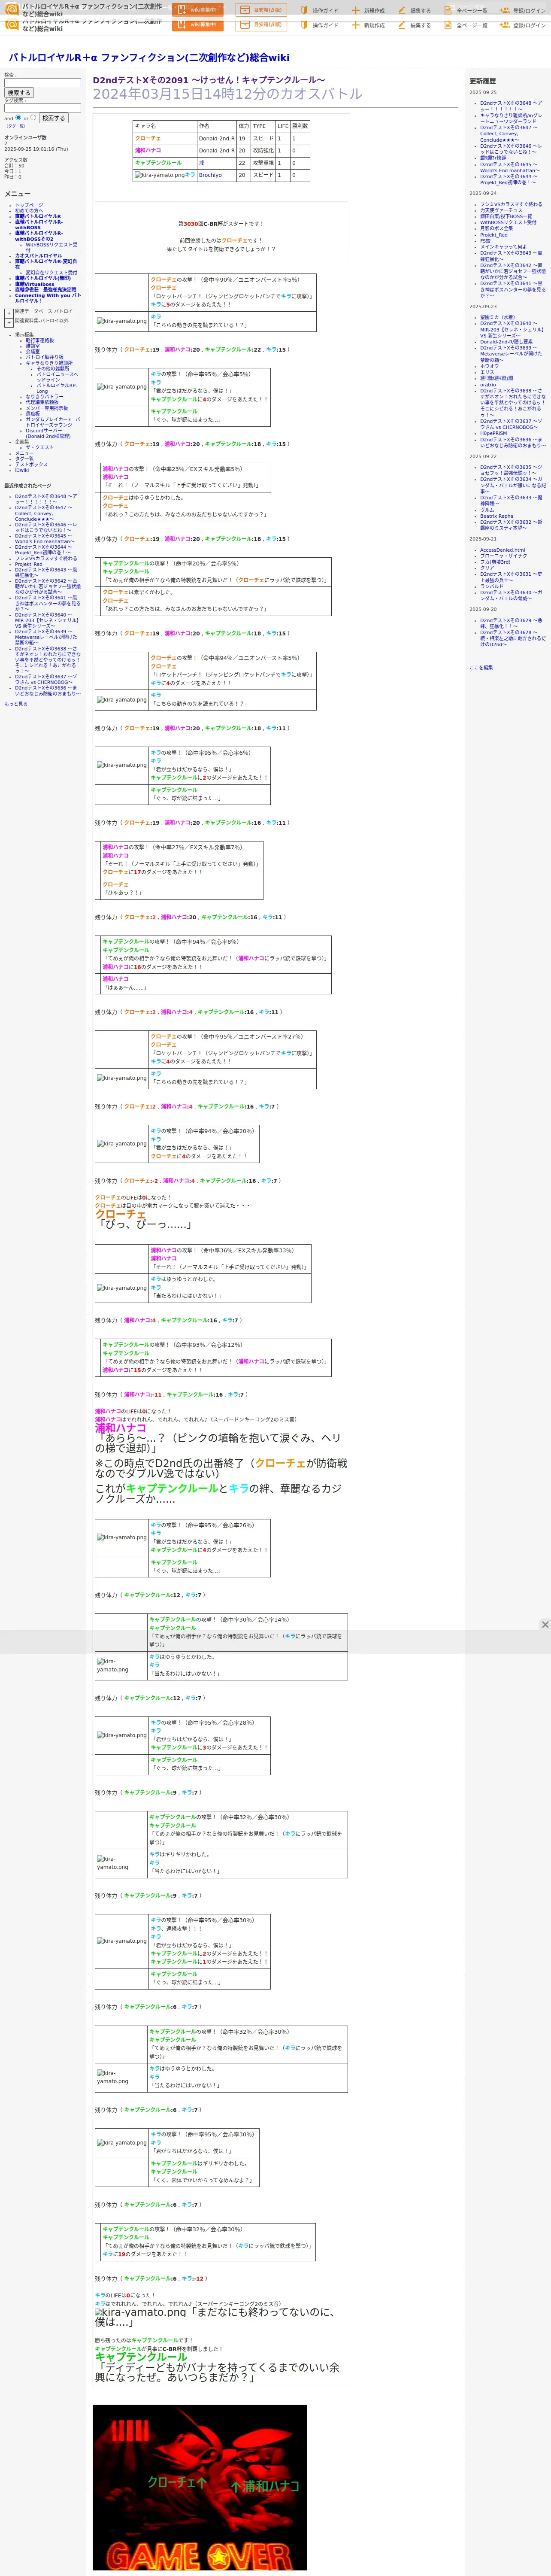
Task: Open メインキャラって何よ in update history
Action: pos(503,247)
